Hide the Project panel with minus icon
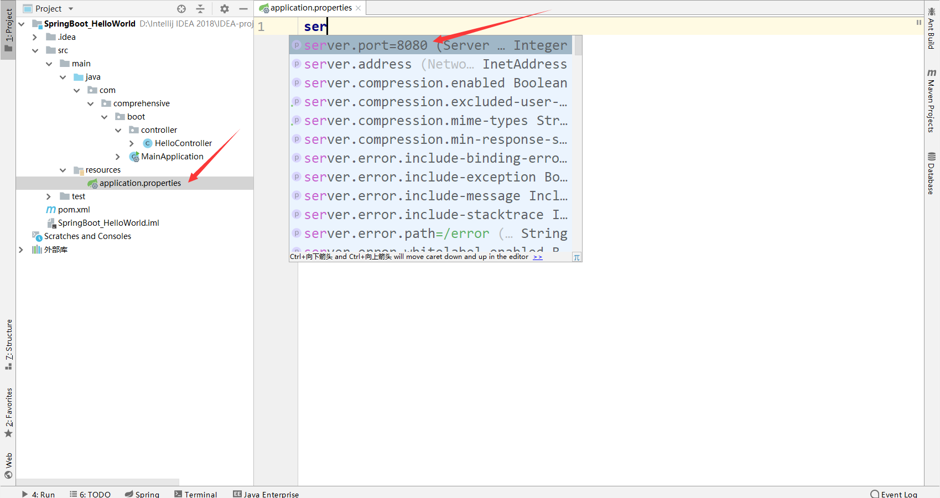This screenshot has height=498, width=940. click(x=243, y=9)
